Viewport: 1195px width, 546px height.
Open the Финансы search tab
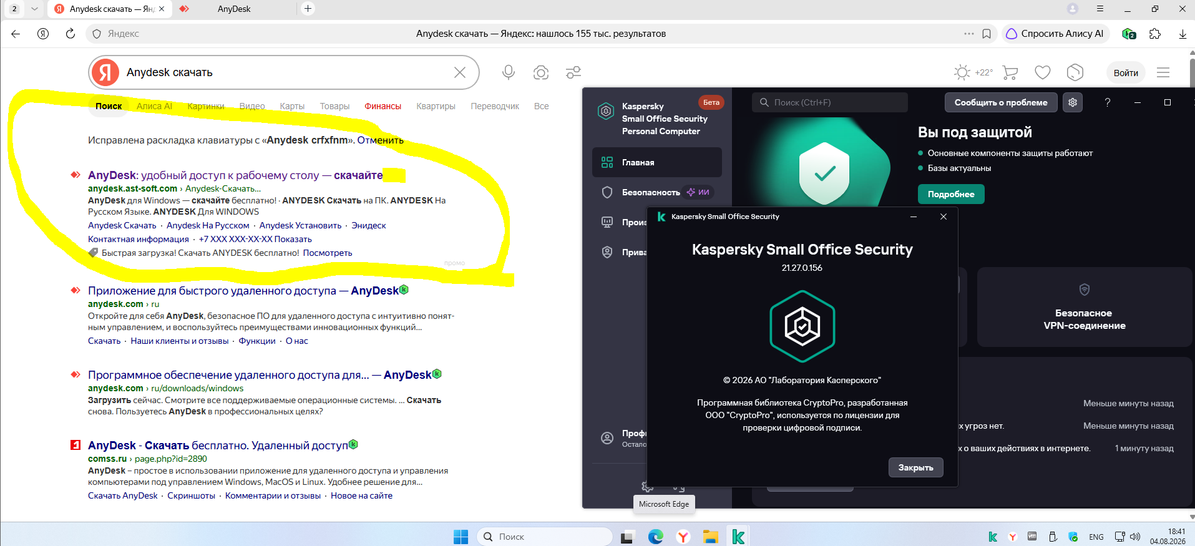pos(383,106)
